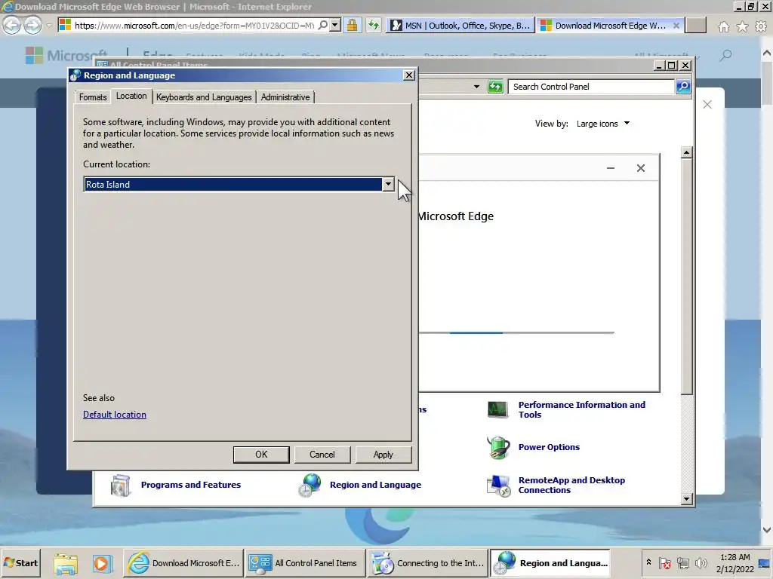Click the network tray icon
Viewport: 773px width, 579px height.
[x=682, y=562]
